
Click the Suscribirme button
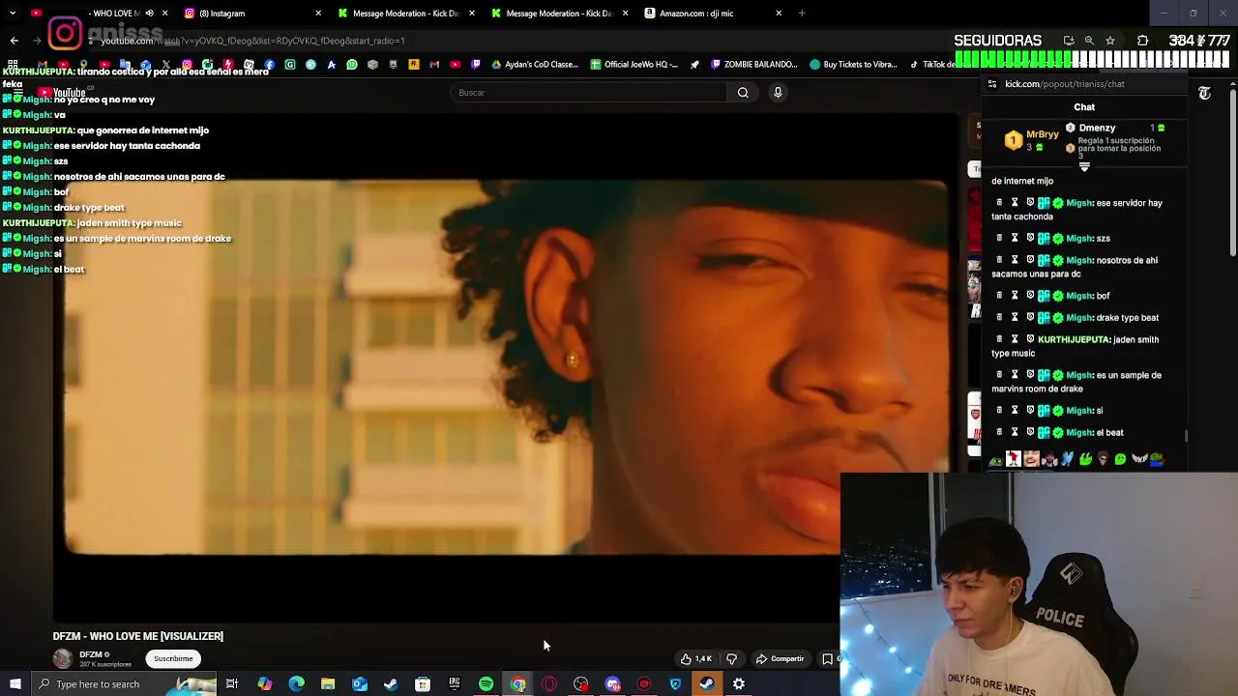tap(173, 659)
